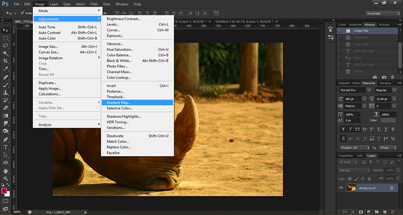Click the Underline text style icon
Viewport: 403px width, 215px height.
[385, 129]
